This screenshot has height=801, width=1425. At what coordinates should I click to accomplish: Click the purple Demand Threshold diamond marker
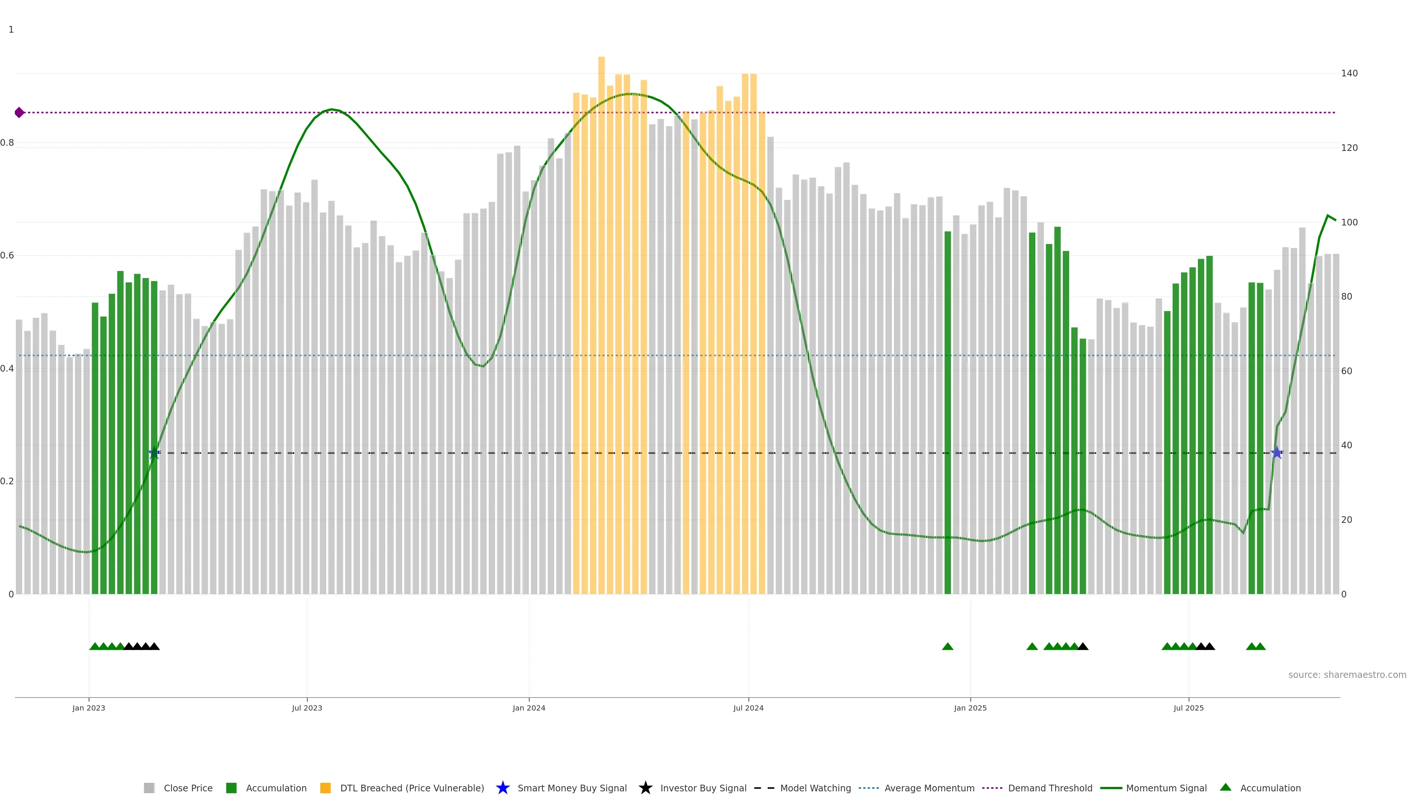tap(19, 113)
